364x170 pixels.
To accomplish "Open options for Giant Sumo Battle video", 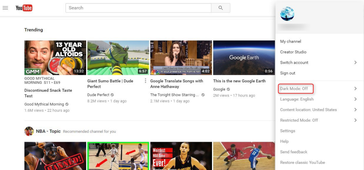I will pos(145,80).
